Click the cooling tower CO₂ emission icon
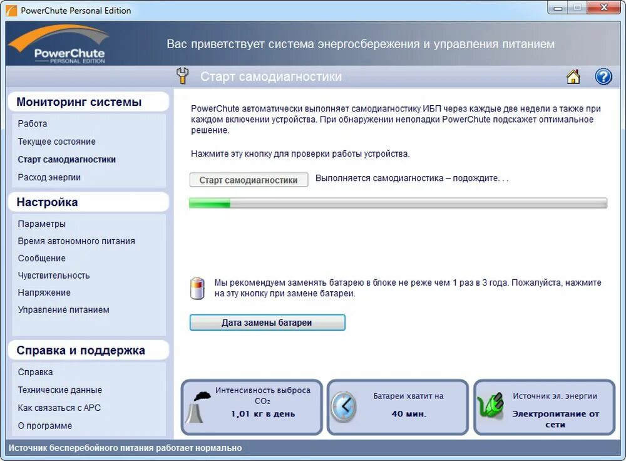 tap(197, 407)
